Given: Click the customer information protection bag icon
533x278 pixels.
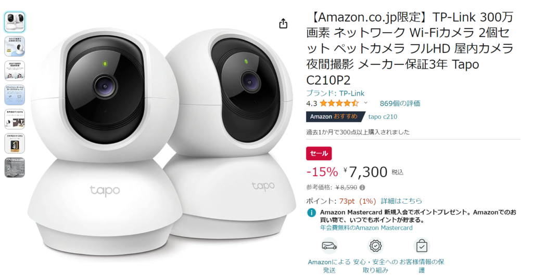Looking at the screenshot, I should click(422, 245).
